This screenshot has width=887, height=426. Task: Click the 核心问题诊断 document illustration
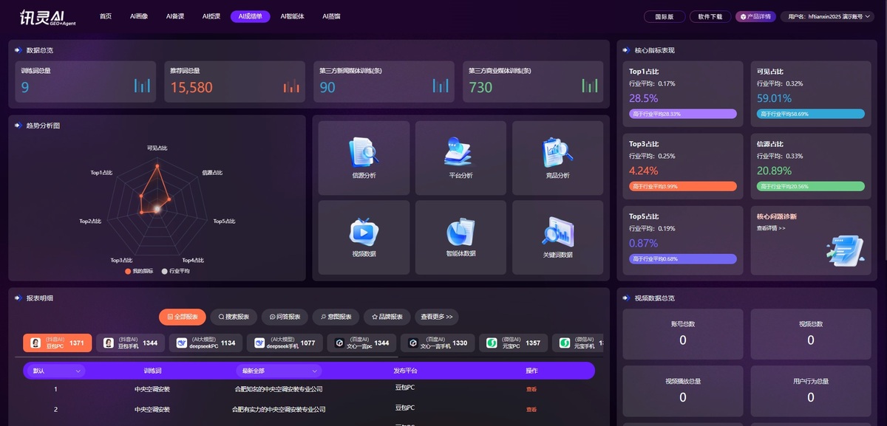tap(845, 248)
